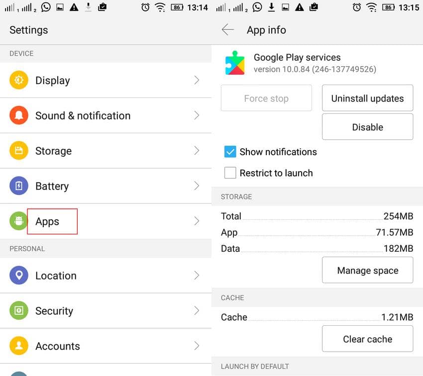
Task: Tap the yellow Display settings icon
Action: pos(18,81)
